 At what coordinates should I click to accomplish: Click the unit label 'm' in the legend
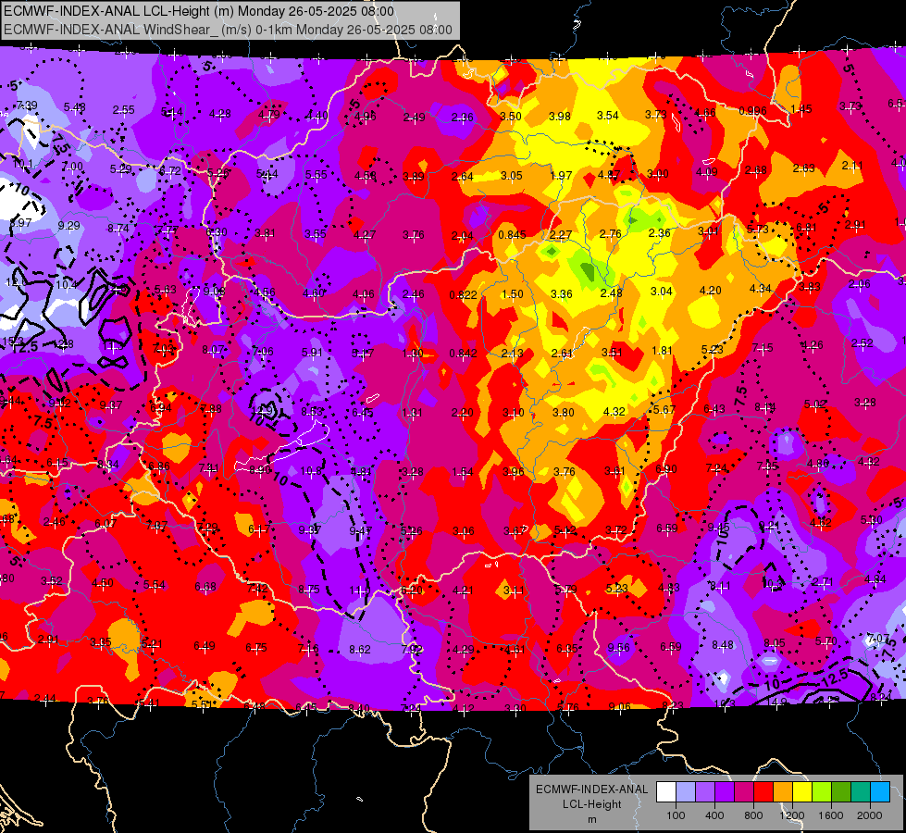[591, 819]
